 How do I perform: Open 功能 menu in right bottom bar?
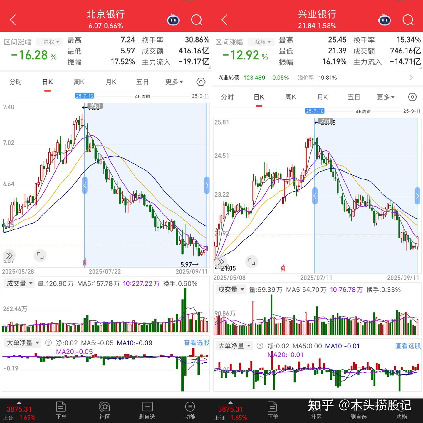(x=402, y=410)
